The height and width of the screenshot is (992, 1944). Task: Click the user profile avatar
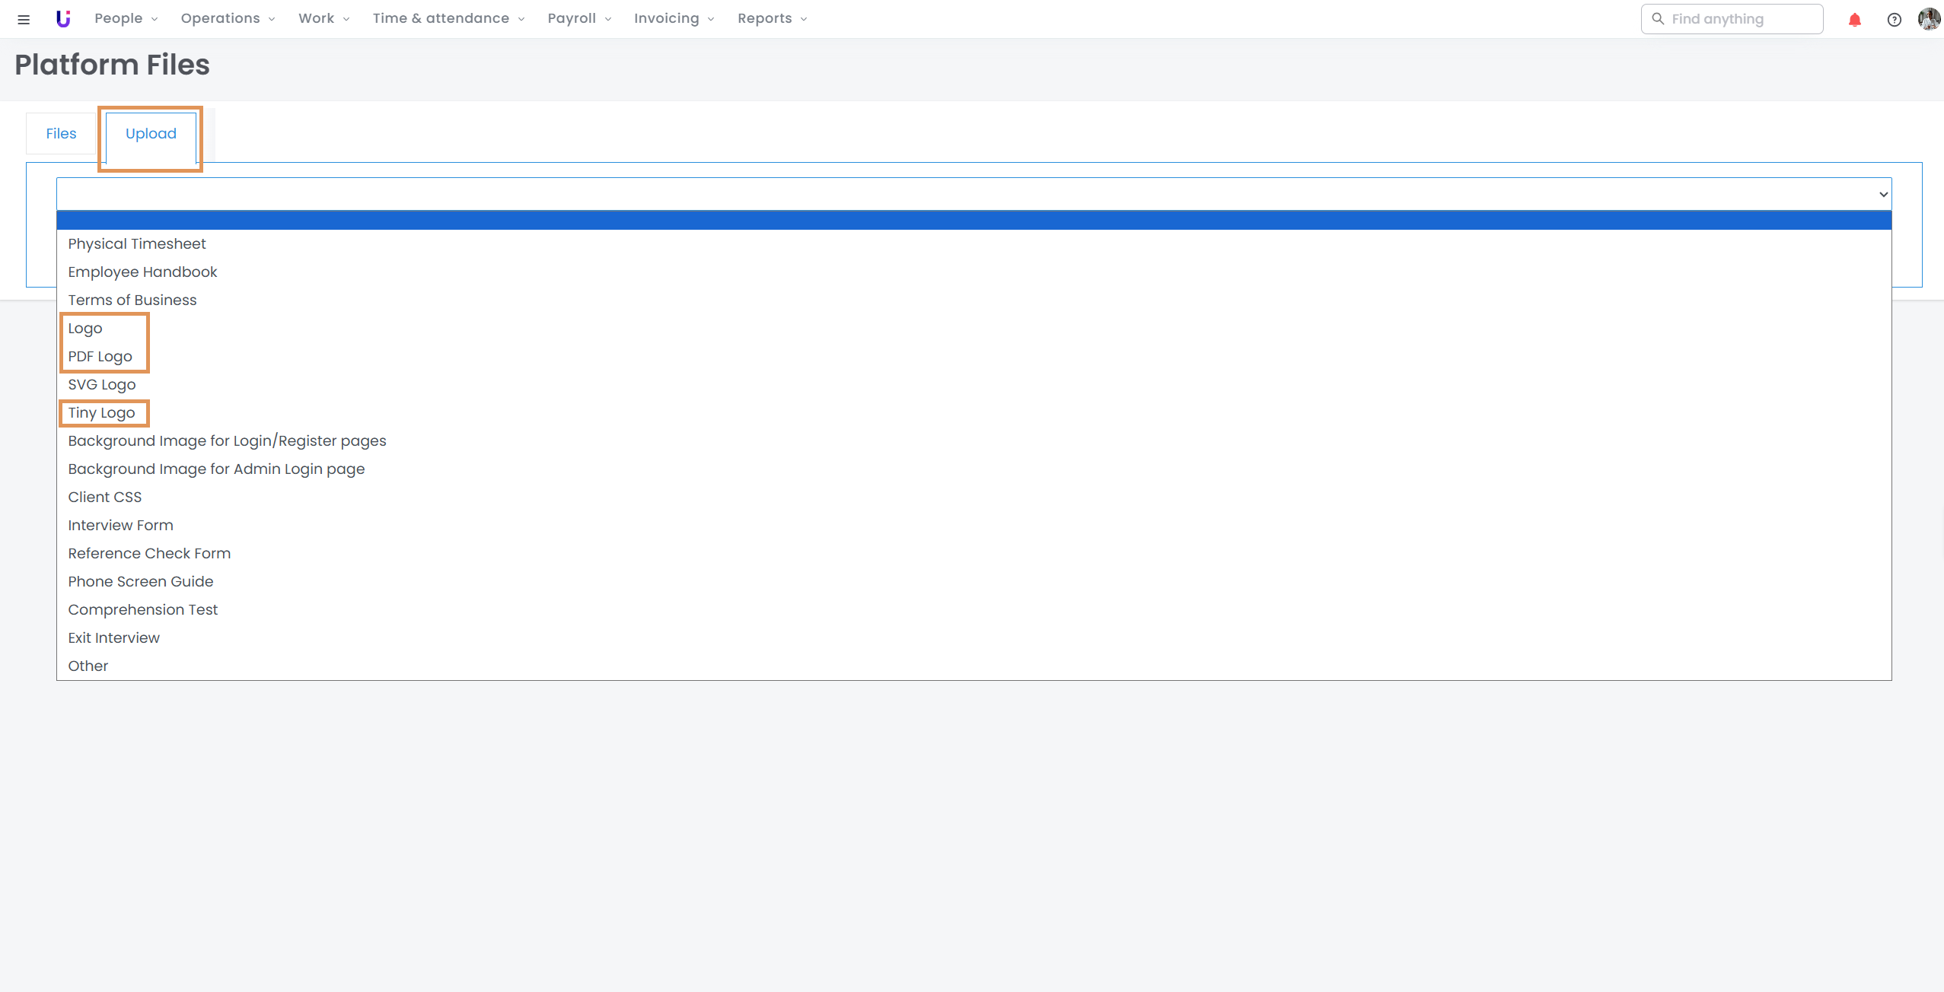pyautogui.click(x=1929, y=19)
